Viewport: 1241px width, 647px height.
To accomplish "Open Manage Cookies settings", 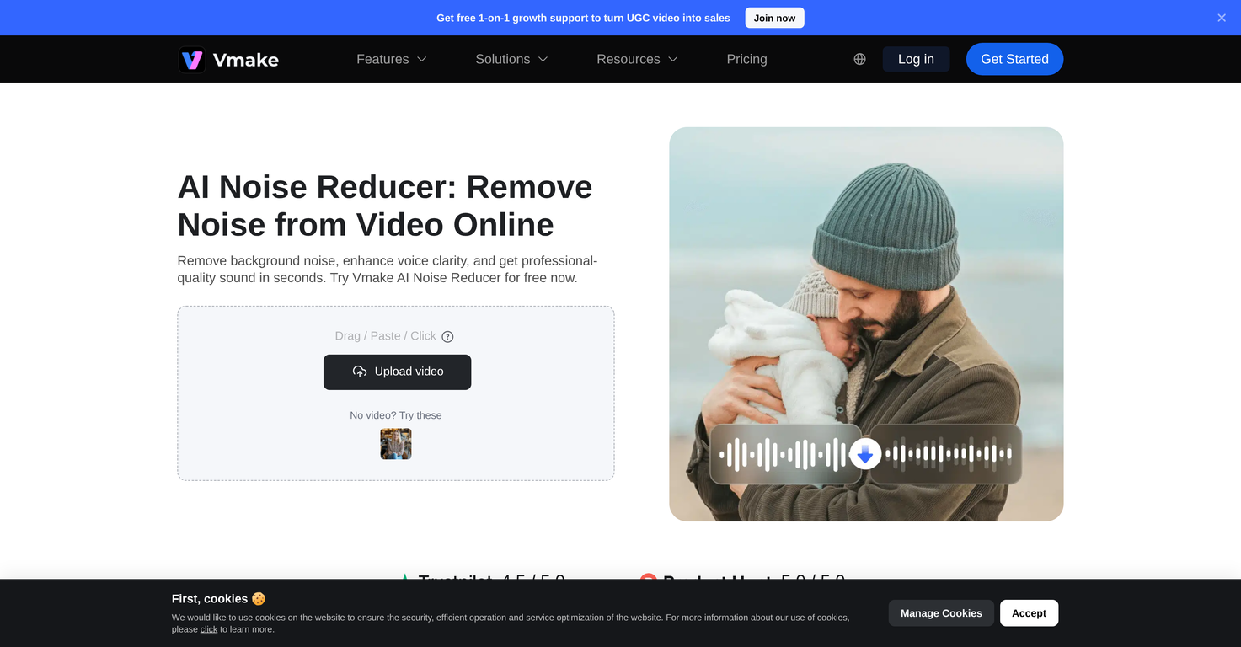I will point(940,612).
